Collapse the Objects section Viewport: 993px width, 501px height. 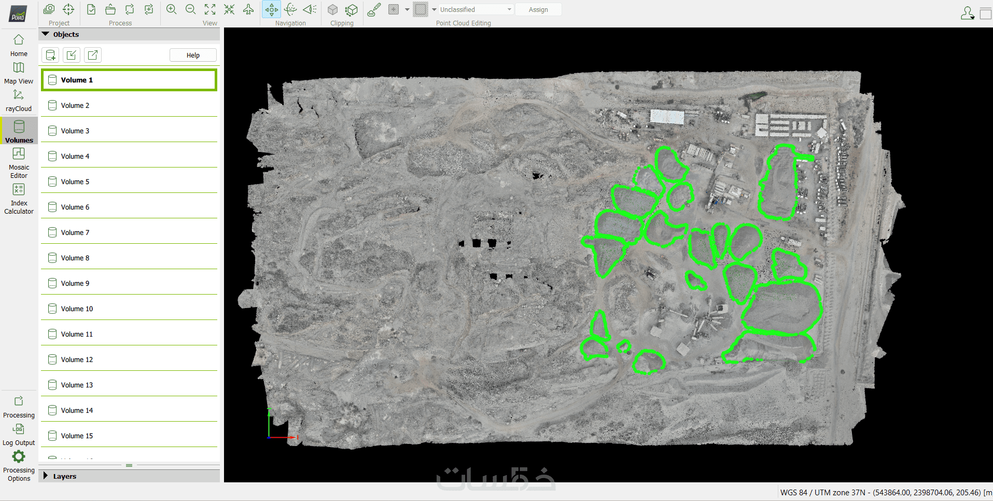click(46, 34)
